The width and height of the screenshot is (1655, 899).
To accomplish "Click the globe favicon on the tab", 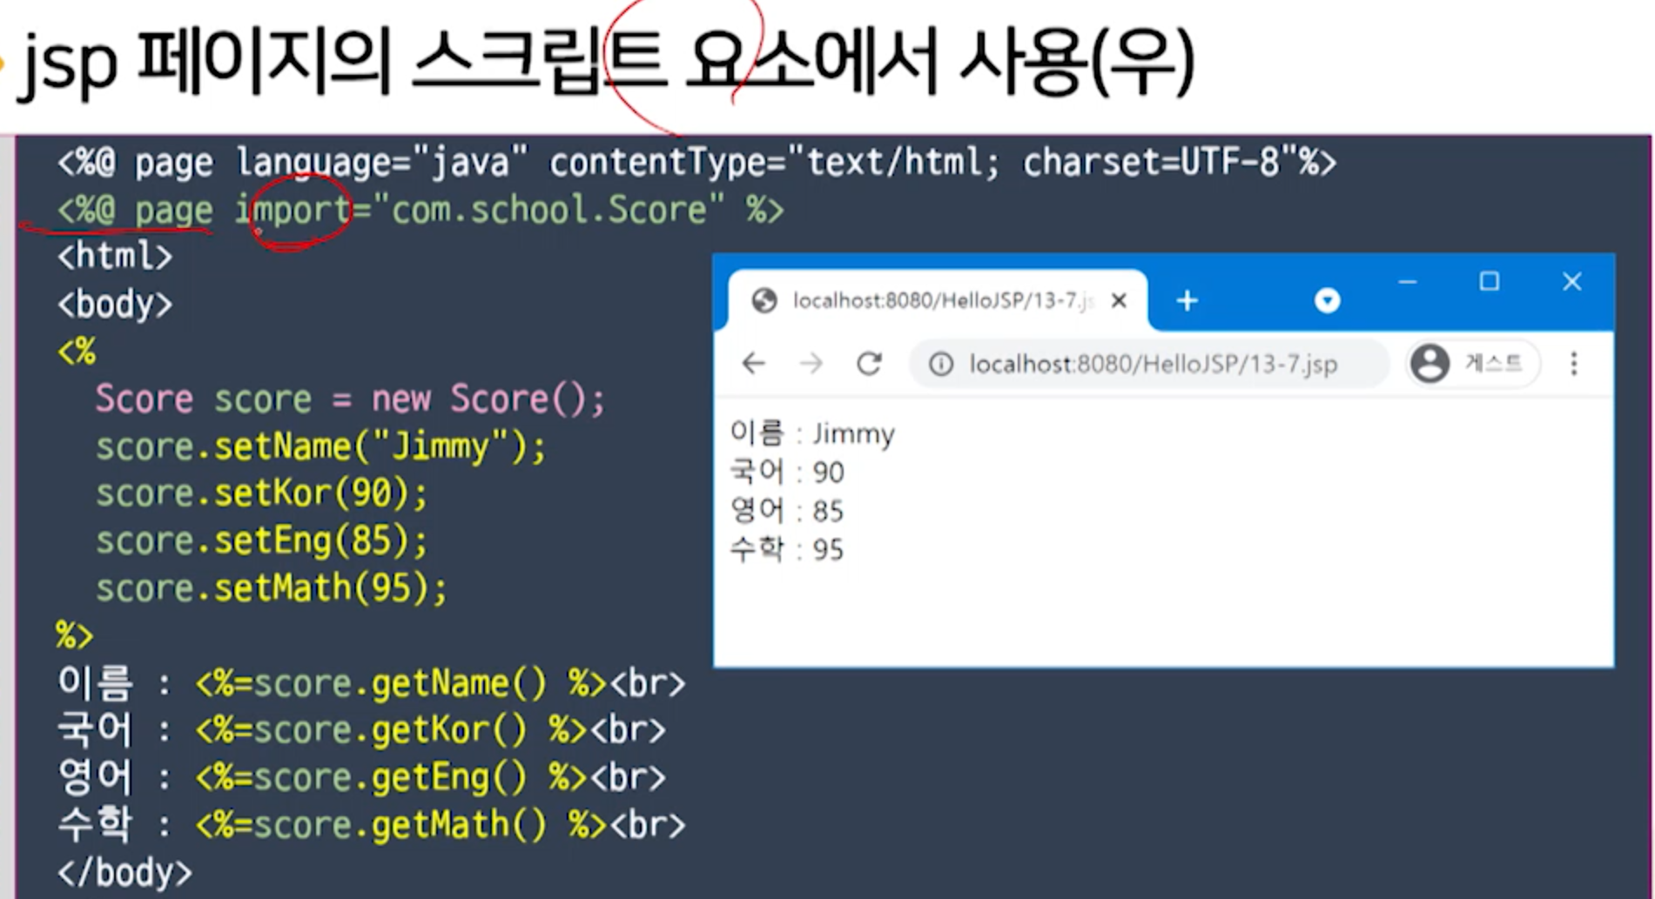I will coord(764,300).
